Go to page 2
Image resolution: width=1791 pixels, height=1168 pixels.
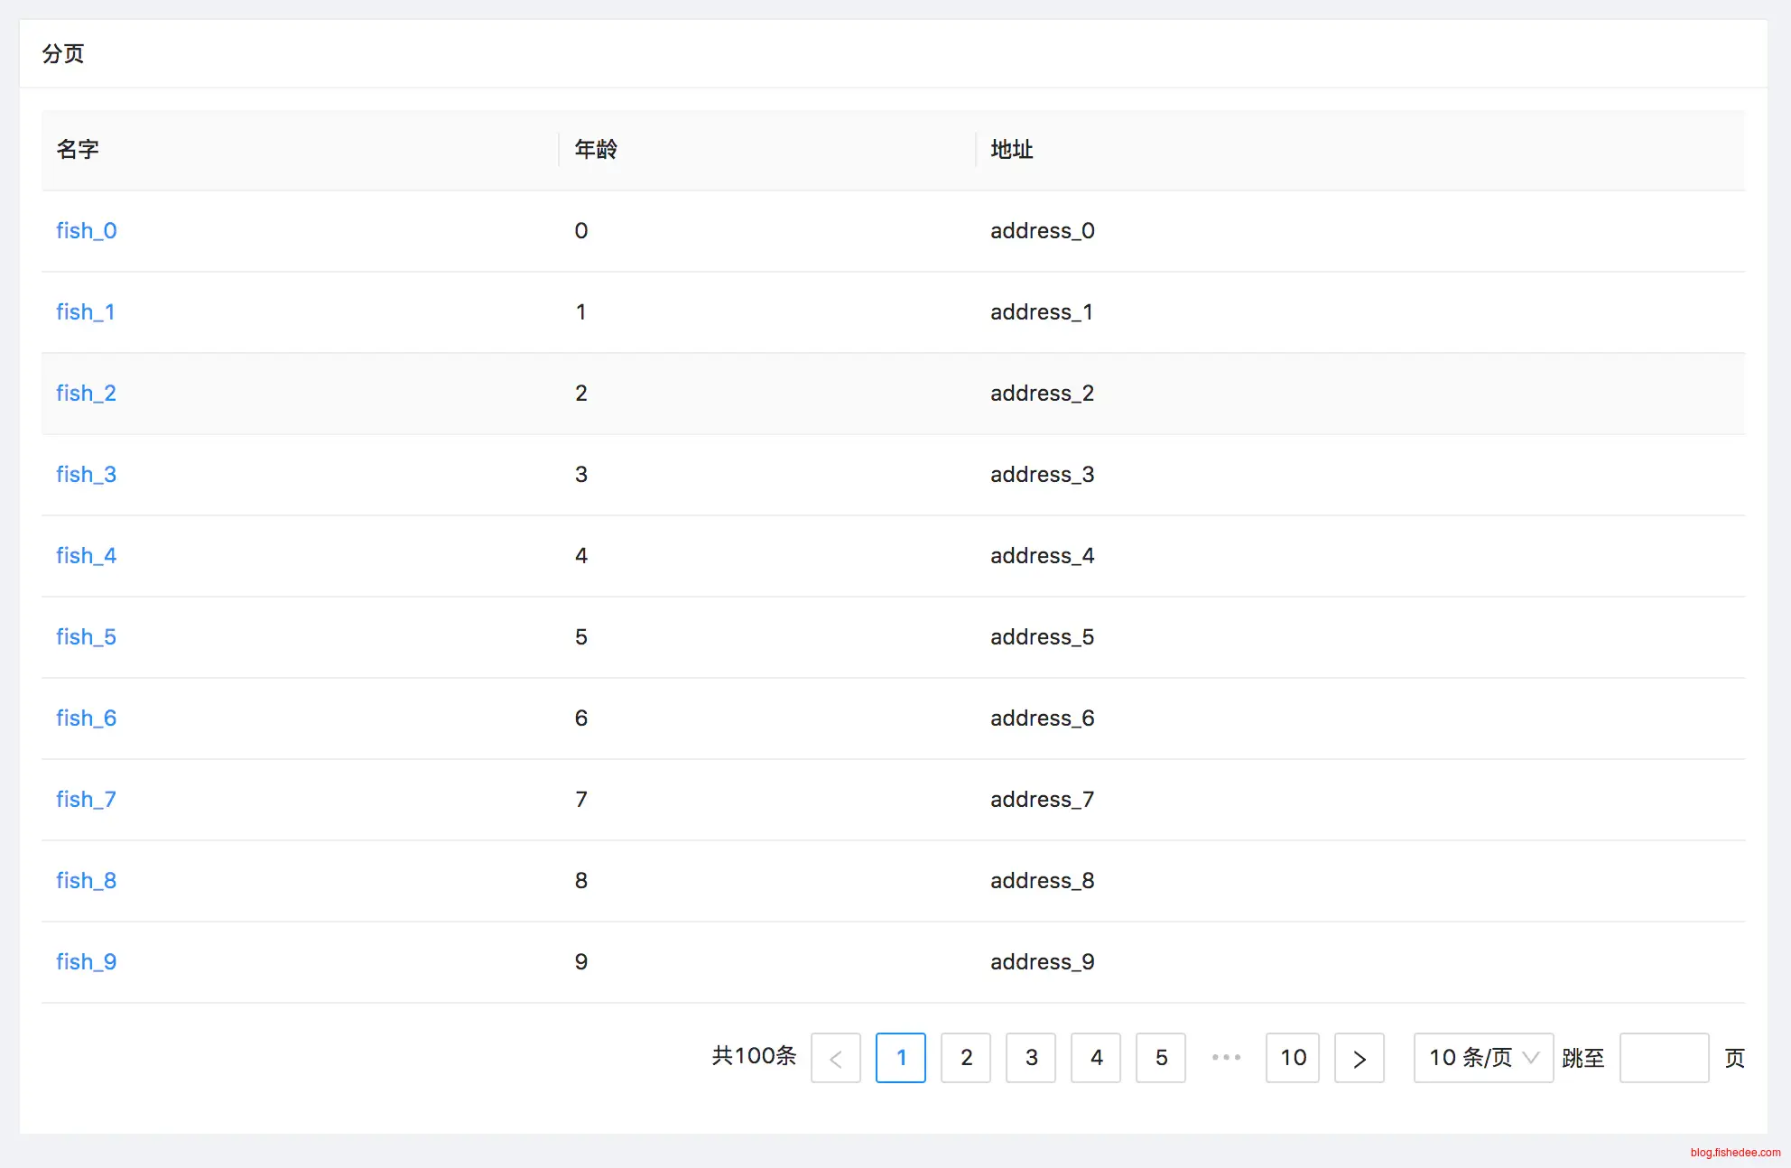click(x=966, y=1058)
